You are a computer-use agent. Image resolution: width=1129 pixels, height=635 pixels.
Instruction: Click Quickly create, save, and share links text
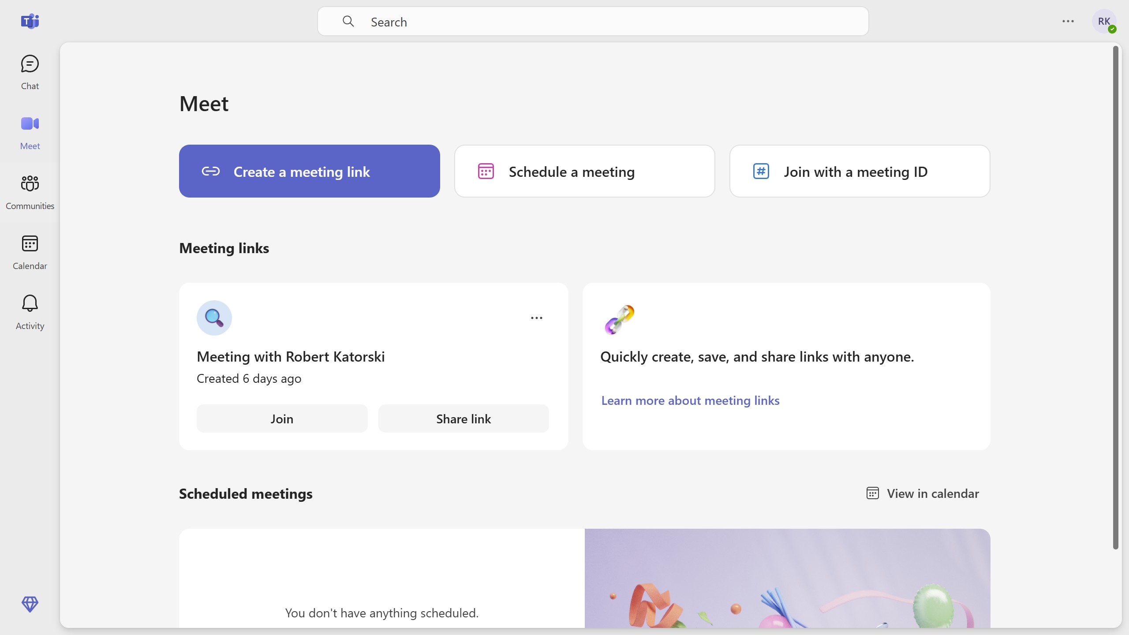(757, 356)
